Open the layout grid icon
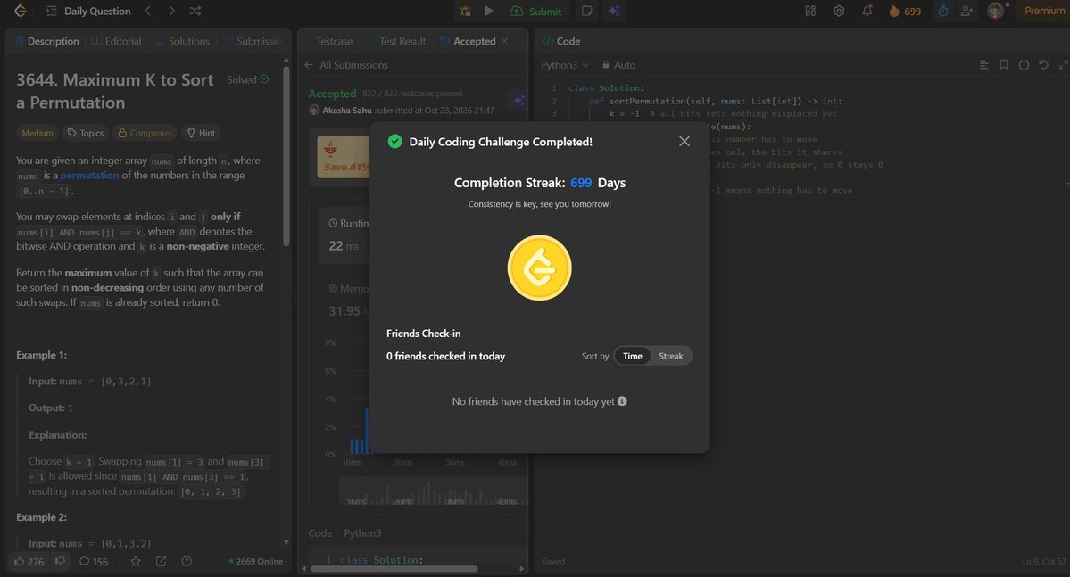Screen dimensions: 1070x577 [810, 11]
